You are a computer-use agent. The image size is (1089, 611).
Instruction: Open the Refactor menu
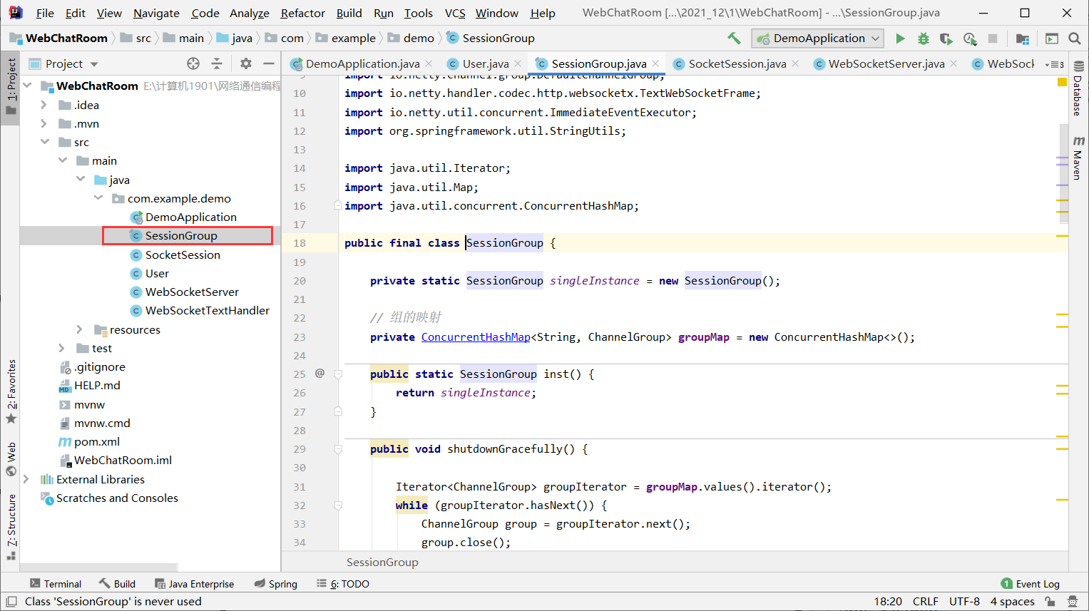(x=302, y=13)
